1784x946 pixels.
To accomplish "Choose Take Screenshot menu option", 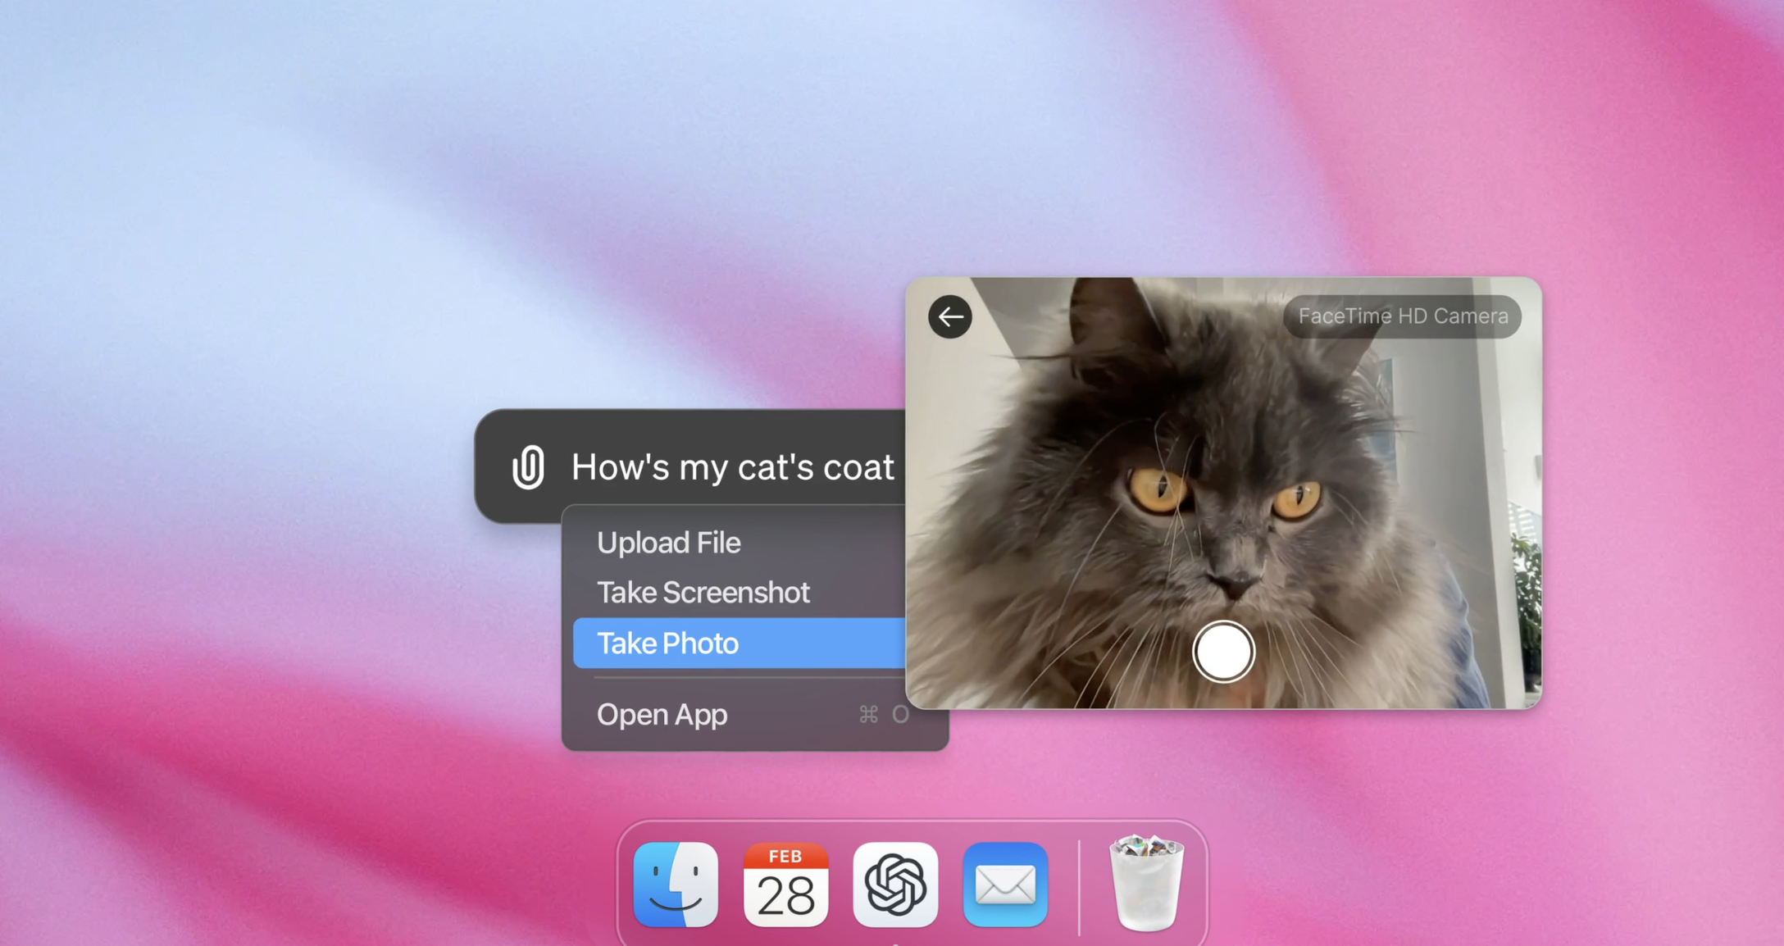I will (703, 593).
